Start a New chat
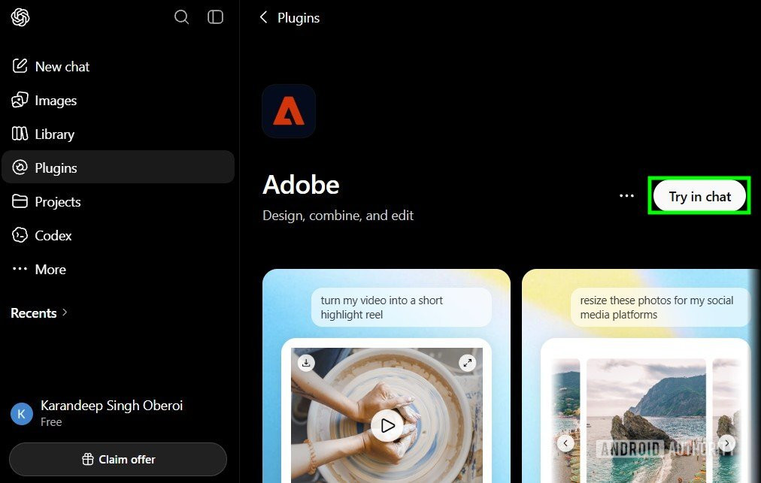 click(x=118, y=66)
